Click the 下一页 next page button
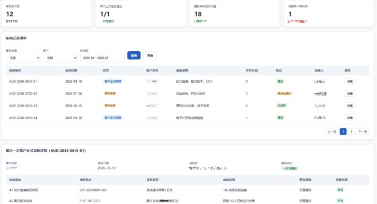The width and height of the screenshot is (377, 204). 362,131
